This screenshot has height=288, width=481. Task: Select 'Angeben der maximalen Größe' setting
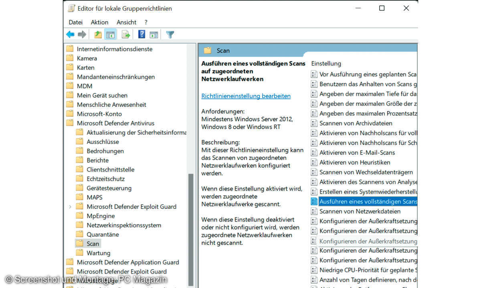click(364, 104)
